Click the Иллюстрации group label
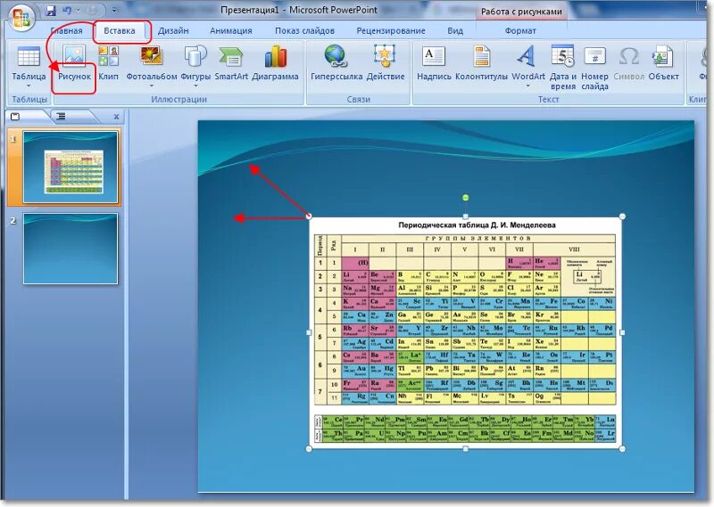Viewport: 714px width, 507px height. tap(179, 99)
